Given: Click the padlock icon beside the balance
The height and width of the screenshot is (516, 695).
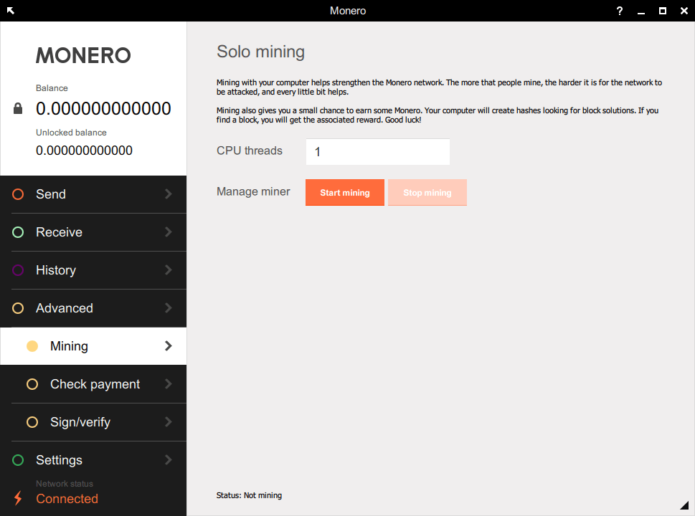Looking at the screenshot, I should pos(18,108).
